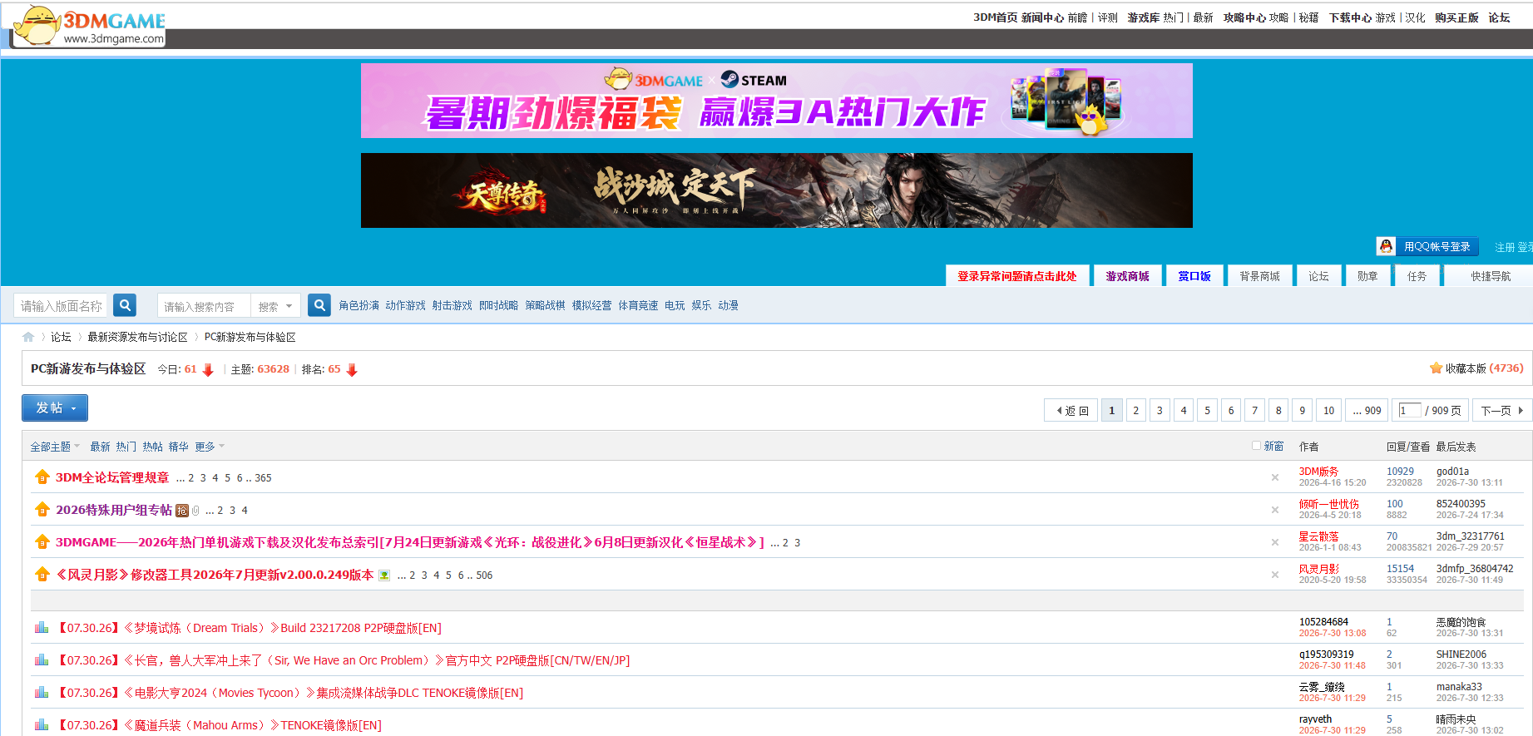Click the 图 badge next to 2026特殊用户组专帖
Screen dimensions: 1533x736
(182, 511)
